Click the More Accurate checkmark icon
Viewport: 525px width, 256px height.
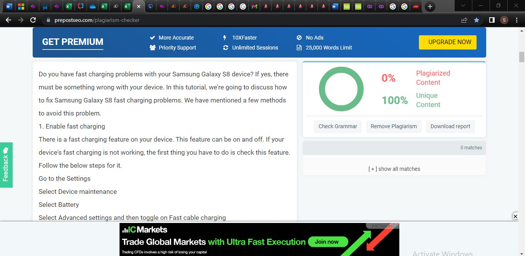point(153,38)
